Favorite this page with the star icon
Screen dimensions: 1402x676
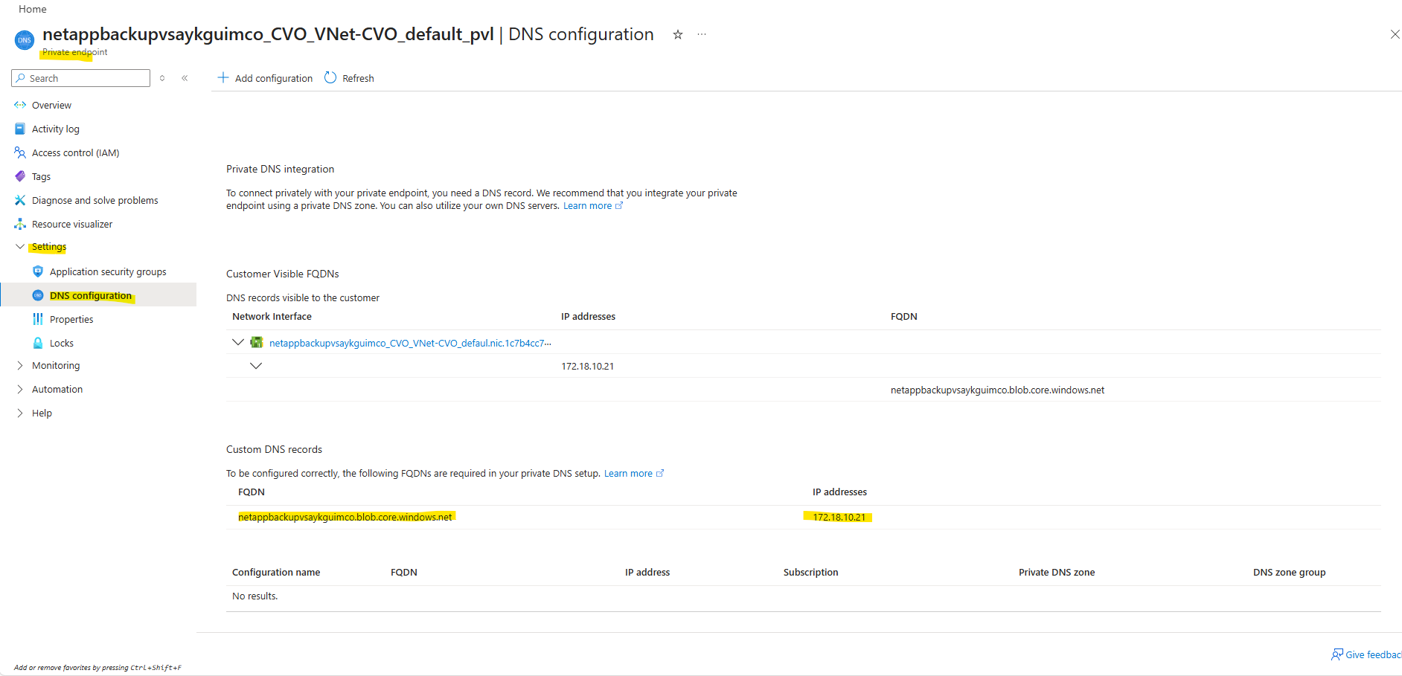(x=678, y=34)
